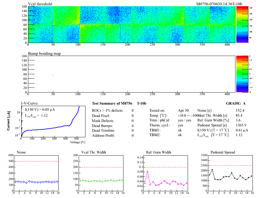Click the blue defect marker in bump map

click(53, 75)
